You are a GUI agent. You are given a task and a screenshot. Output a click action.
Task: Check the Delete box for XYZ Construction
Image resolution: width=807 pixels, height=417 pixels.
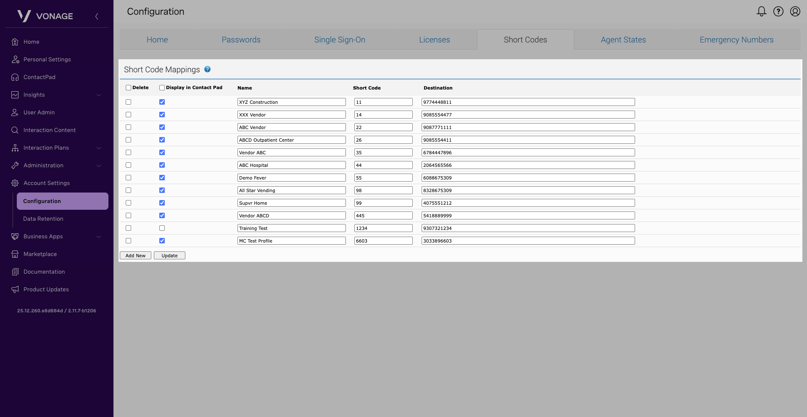coord(128,102)
